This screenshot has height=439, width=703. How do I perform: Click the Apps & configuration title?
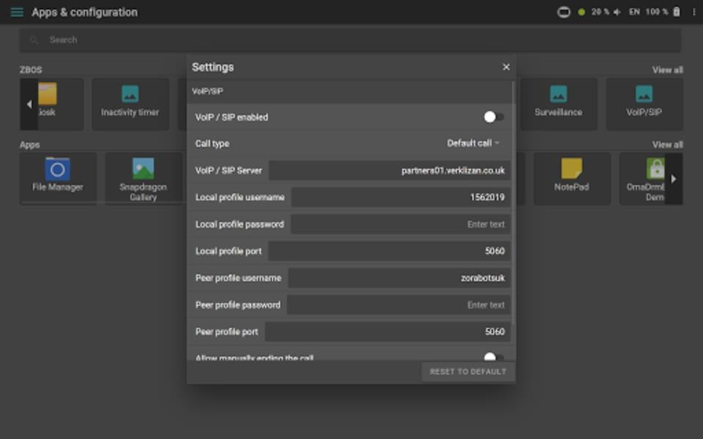pos(84,12)
